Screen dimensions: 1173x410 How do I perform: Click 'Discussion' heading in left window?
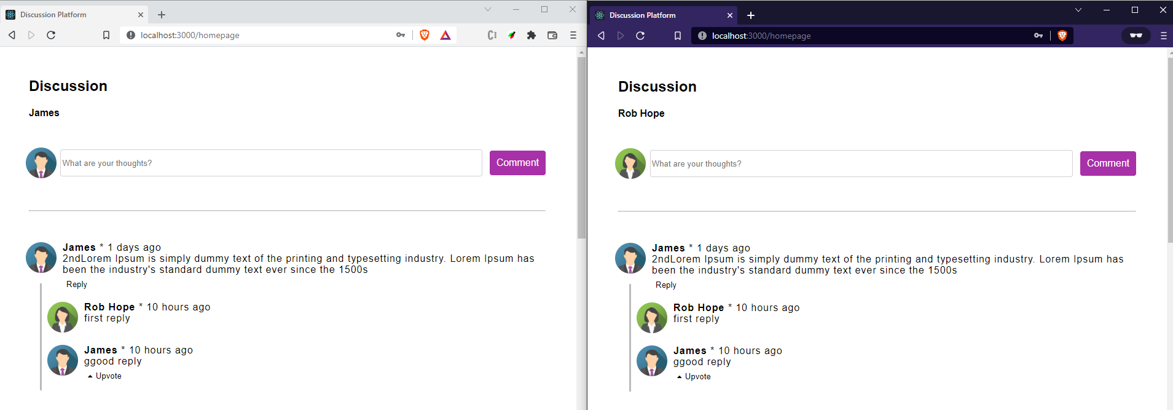point(68,86)
